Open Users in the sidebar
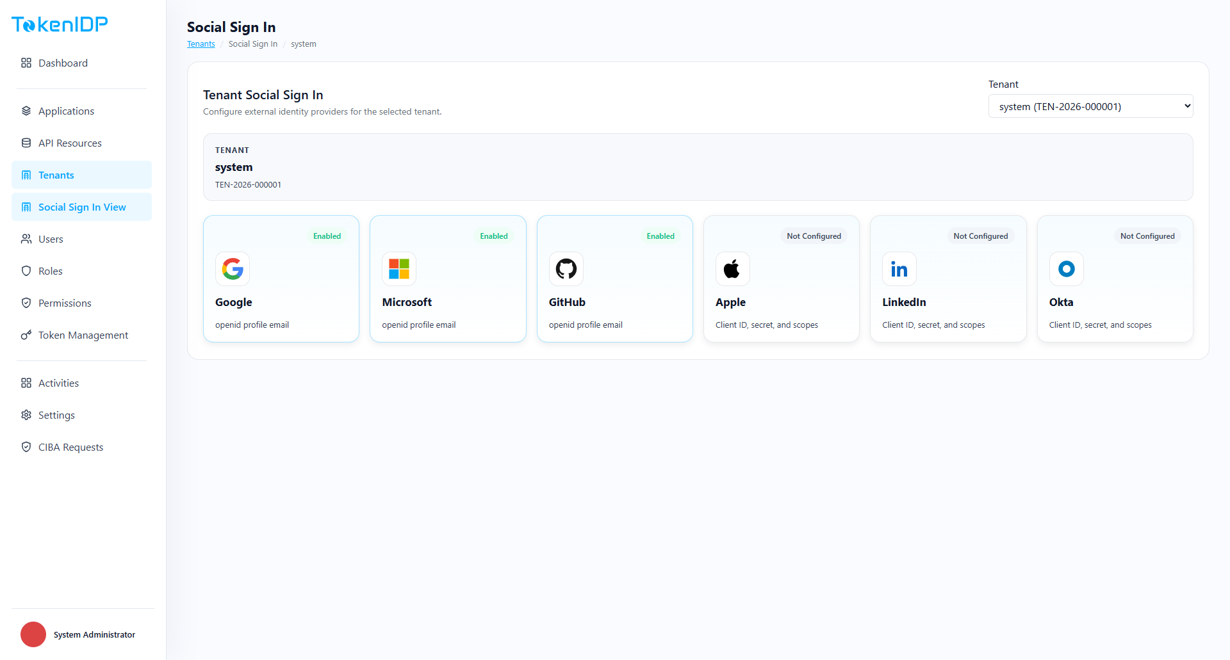Screen dimensions: 1230x660 pos(81,239)
